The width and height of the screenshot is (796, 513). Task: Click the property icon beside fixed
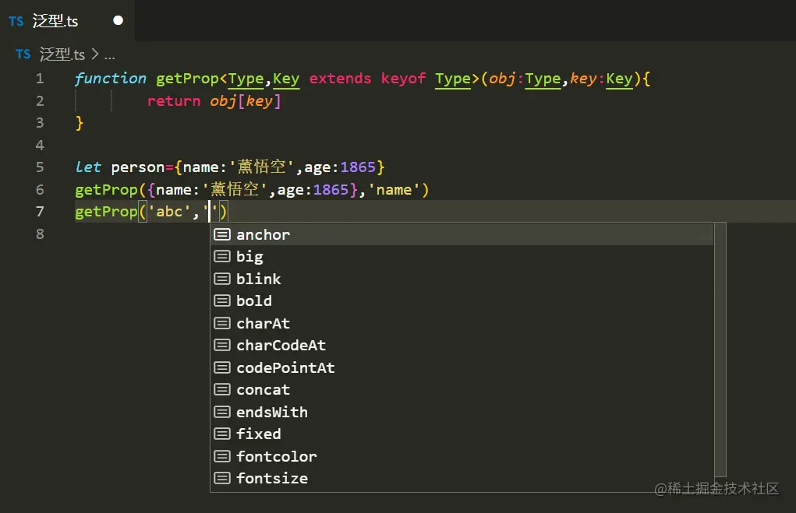point(222,434)
